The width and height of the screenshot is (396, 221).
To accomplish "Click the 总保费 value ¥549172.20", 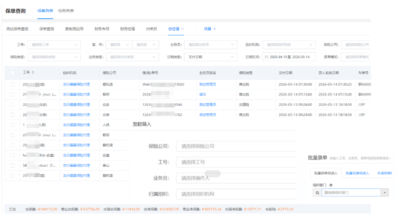I will (47, 210).
